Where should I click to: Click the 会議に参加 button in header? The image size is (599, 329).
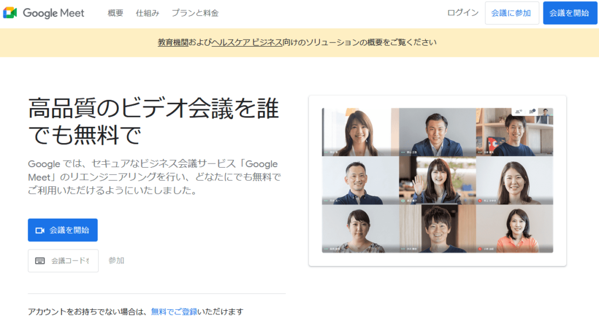511,13
